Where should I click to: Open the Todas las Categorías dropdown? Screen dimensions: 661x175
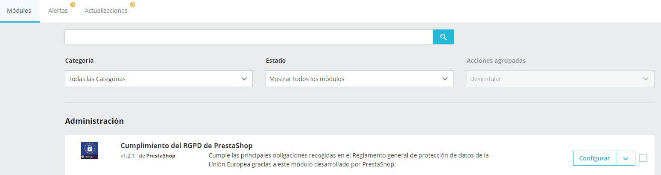tap(159, 79)
